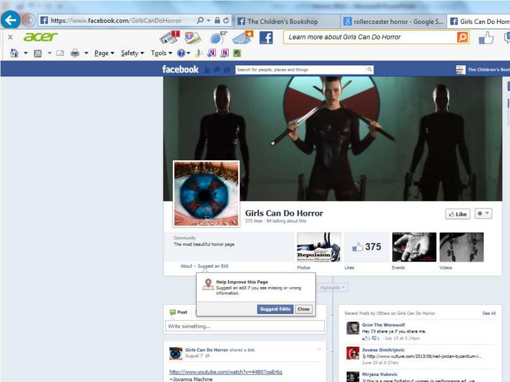Click the green Evernote icon in command bar
This screenshot has height=382, width=510.
237,53
